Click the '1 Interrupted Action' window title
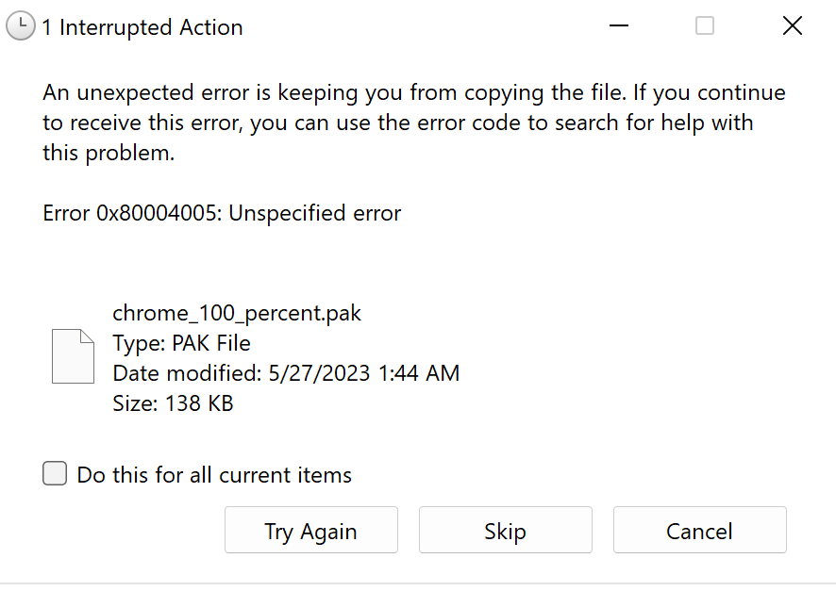The image size is (836, 591). point(142,27)
